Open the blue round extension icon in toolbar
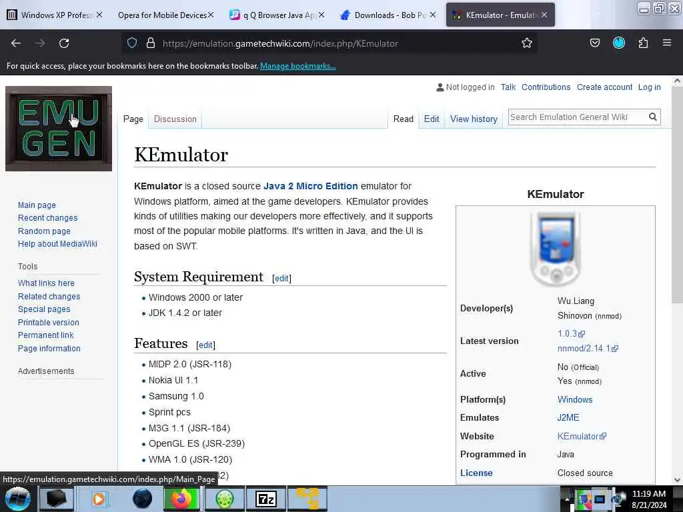Viewport: 683px width, 512px height. click(619, 43)
